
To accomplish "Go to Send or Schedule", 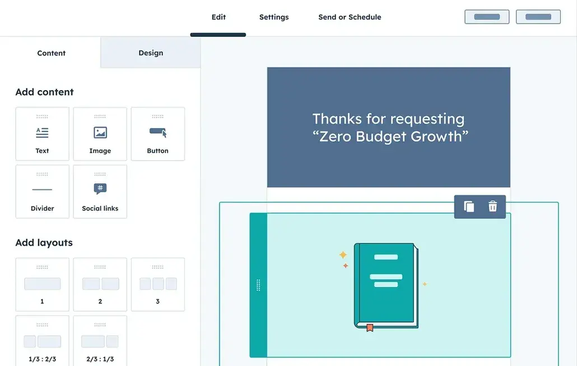I will 350,17.
